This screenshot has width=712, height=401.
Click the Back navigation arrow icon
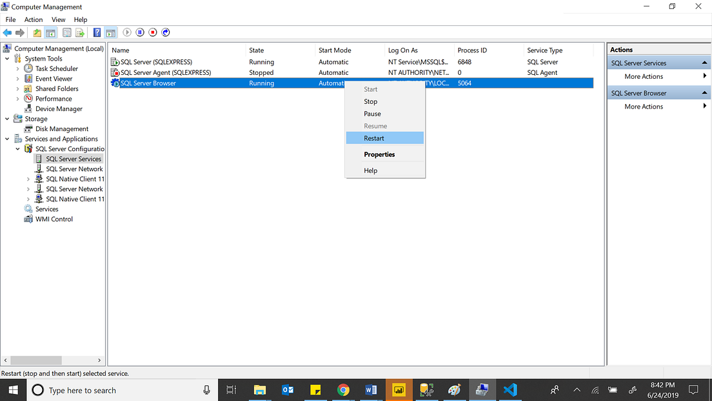click(7, 32)
